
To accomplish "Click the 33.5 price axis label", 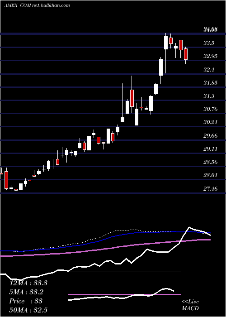I will point(209,43).
